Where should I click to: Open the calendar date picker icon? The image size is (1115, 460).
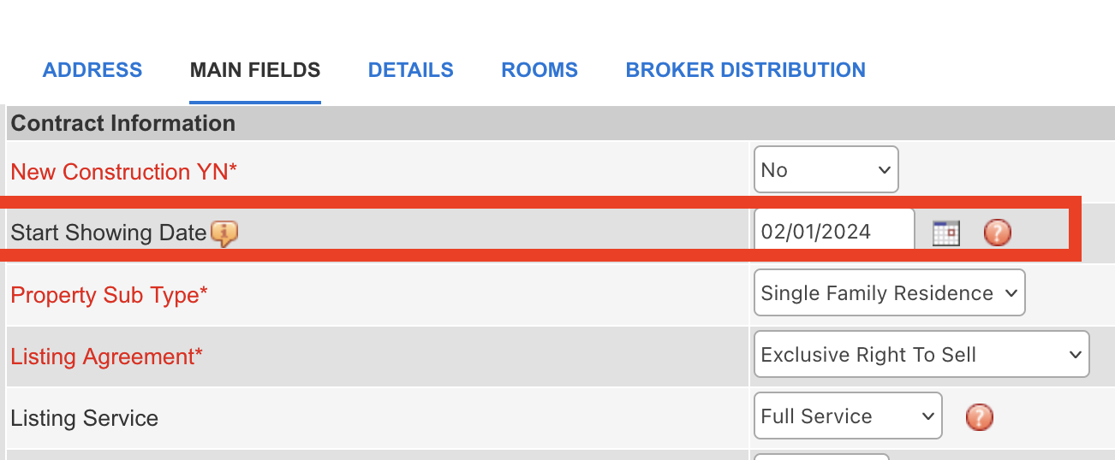[946, 233]
